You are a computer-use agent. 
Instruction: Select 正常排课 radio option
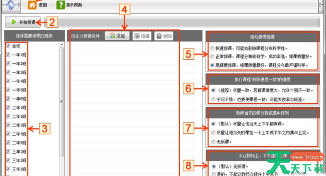click(213, 56)
